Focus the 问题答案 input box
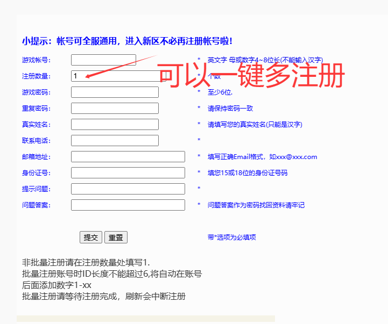 (x=128, y=205)
